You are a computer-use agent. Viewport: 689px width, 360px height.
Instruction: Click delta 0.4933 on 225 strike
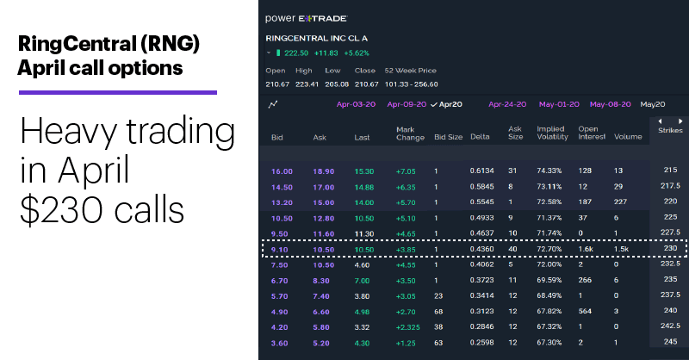[x=481, y=218]
